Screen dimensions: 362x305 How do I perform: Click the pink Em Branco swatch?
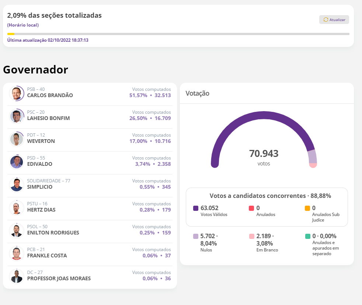tap(251, 236)
